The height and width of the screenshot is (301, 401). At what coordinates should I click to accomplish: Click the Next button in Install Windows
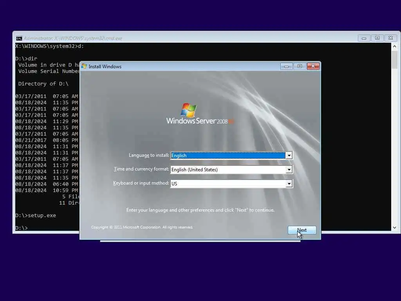click(x=302, y=230)
